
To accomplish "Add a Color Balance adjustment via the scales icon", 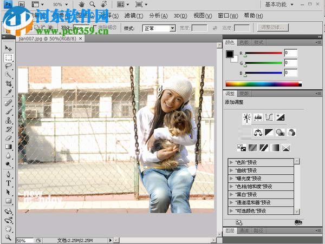I will [258, 133].
